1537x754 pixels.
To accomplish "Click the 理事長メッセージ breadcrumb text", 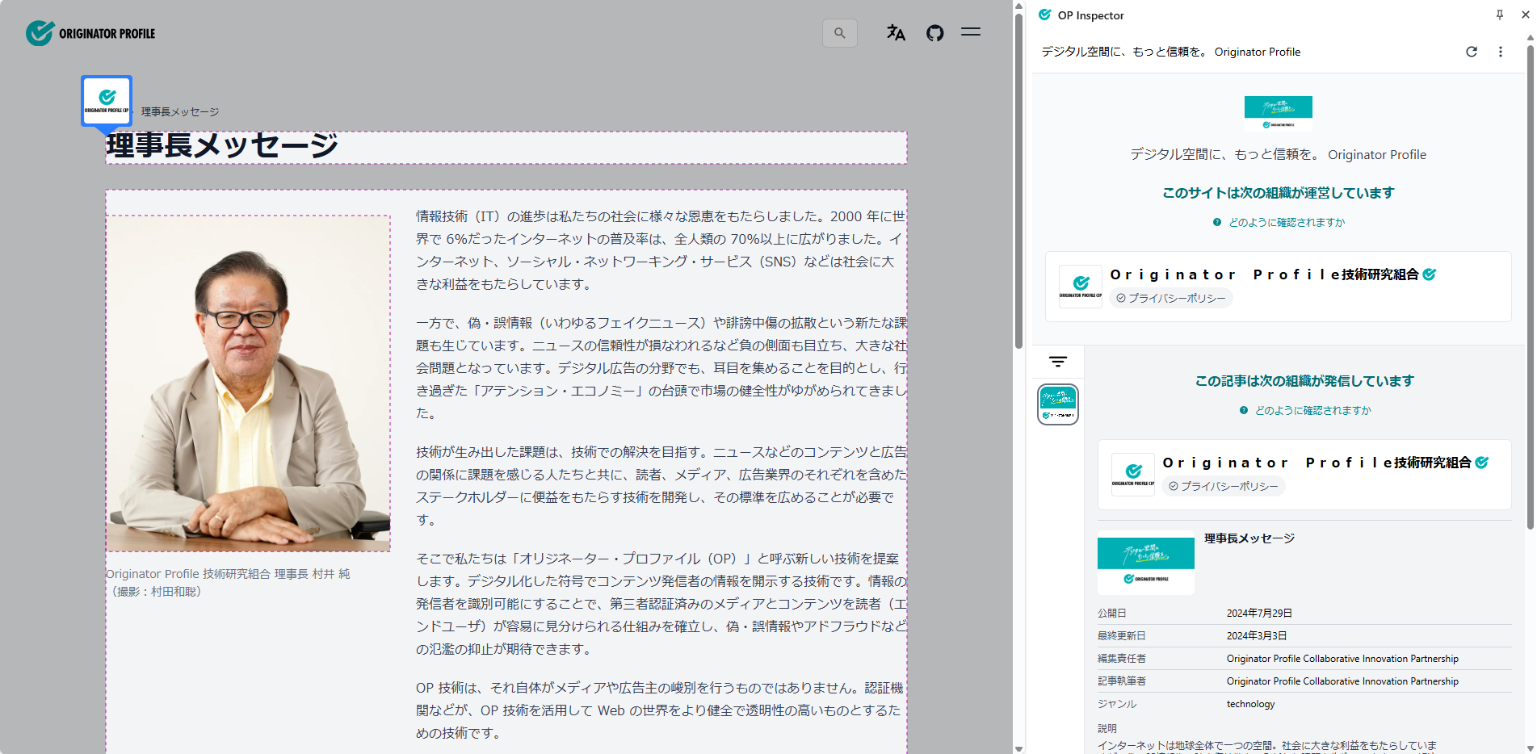I will tap(180, 111).
